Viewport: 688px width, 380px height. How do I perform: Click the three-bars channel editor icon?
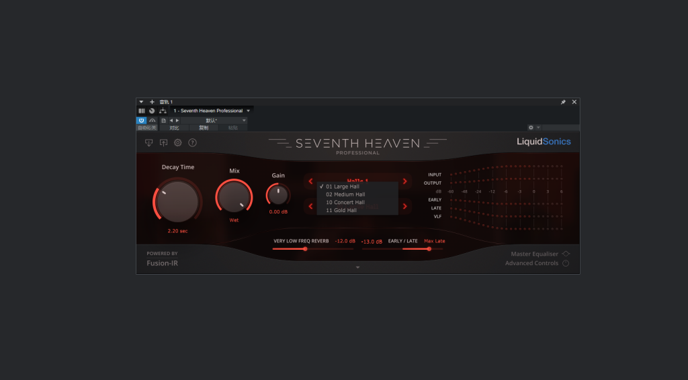point(141,111)
